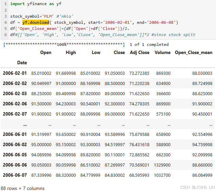Click Open_Close_mean value 86.084999
This screenshot has width=216, height=191.
point(202,175)
